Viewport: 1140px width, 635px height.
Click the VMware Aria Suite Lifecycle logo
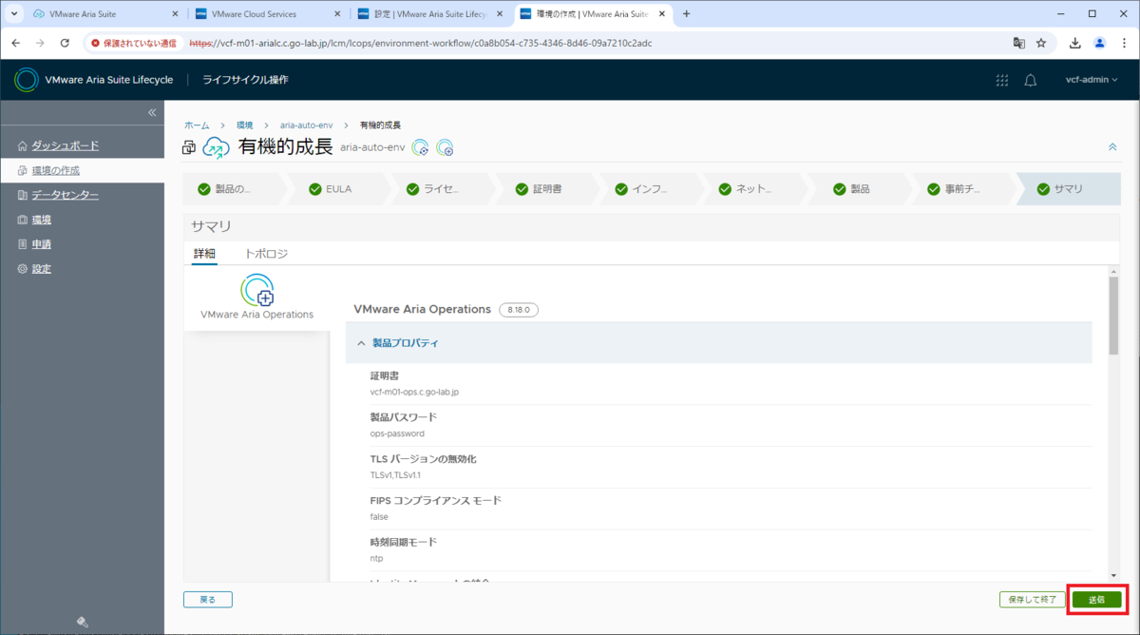(27, 80)
